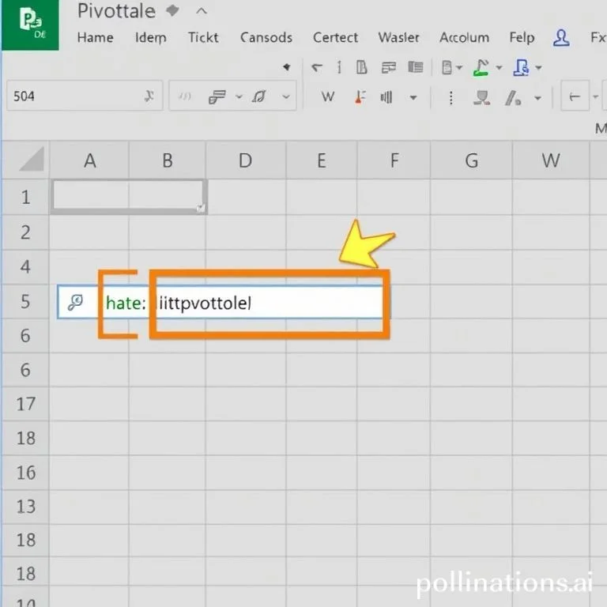Image resolution: width=607 pixels, height=607 pixels.
Task: Open the Felp tab
Action: pos(522,38)
